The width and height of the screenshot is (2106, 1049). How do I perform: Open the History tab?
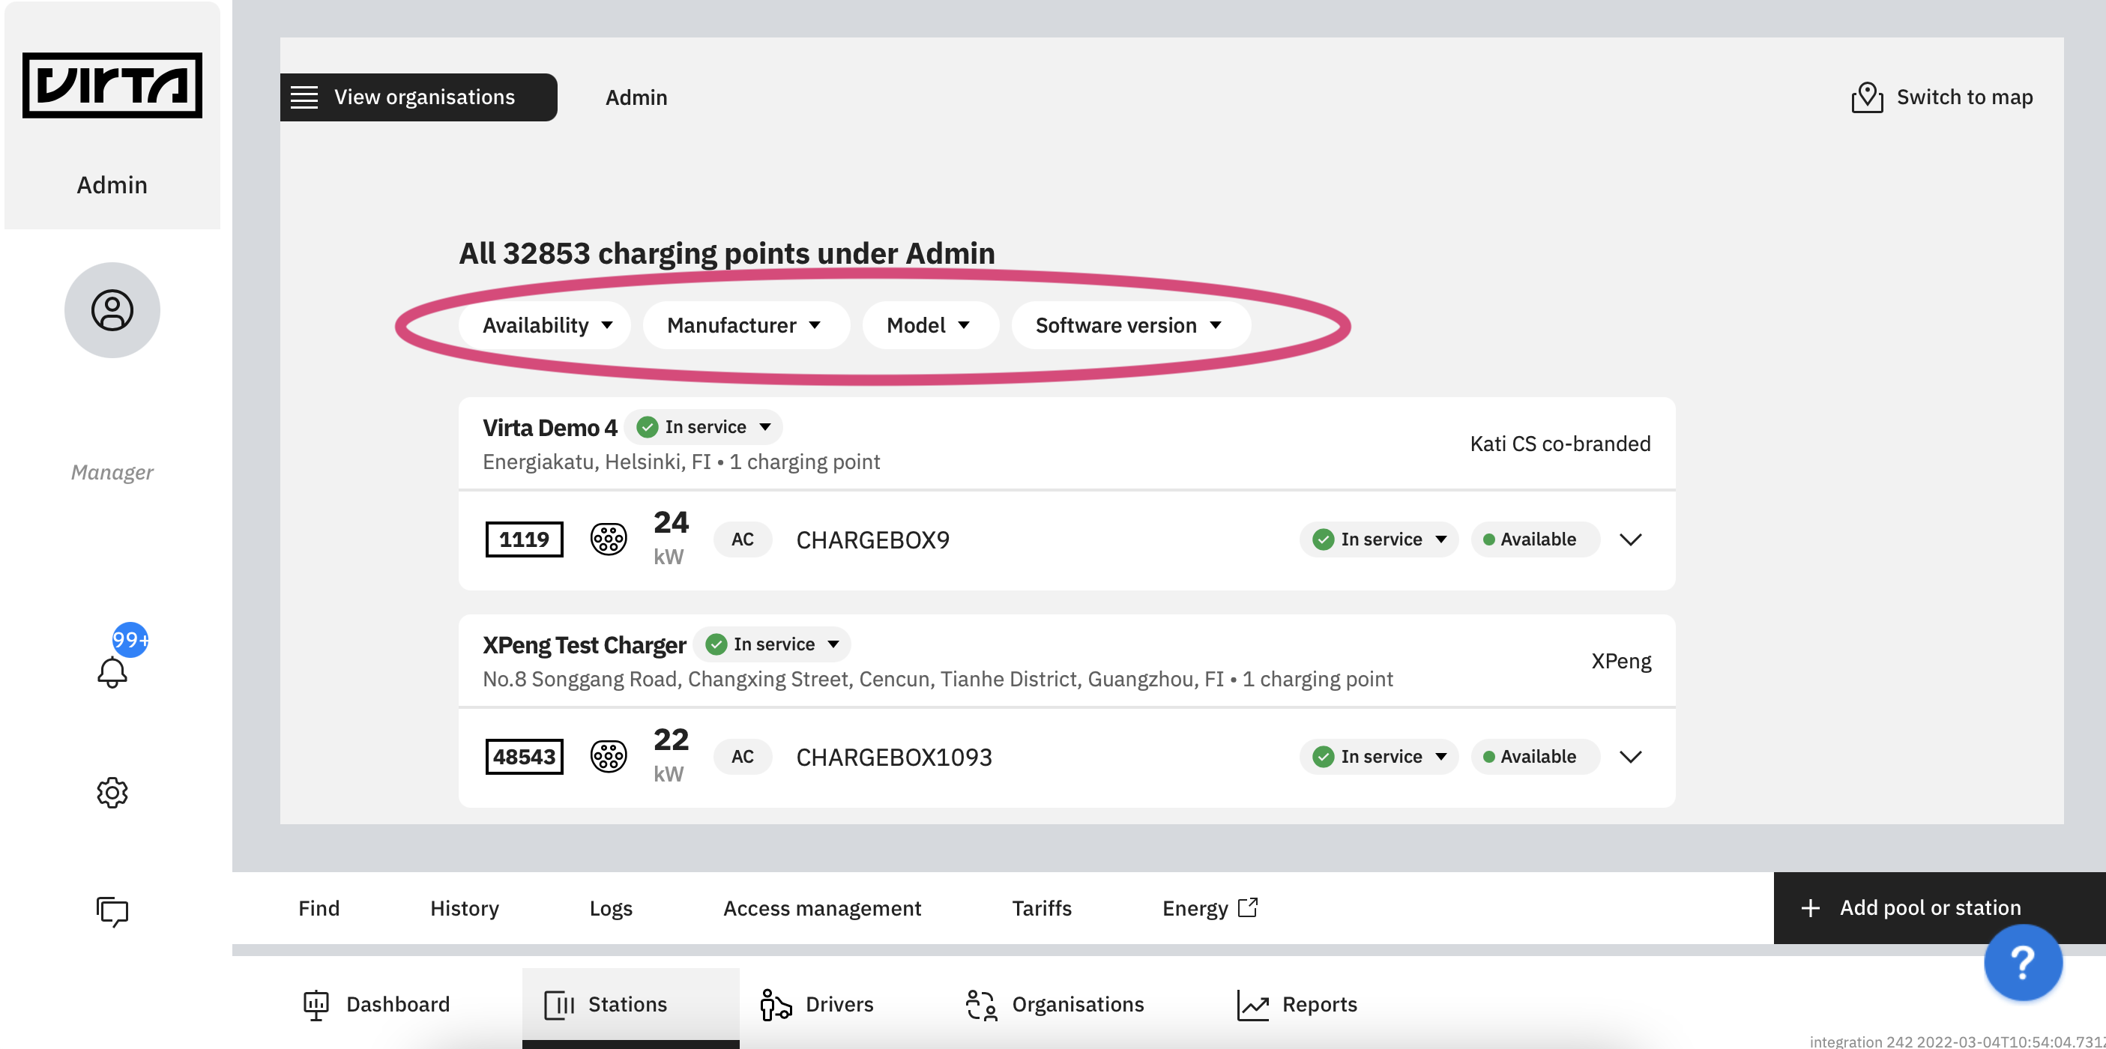465,908
